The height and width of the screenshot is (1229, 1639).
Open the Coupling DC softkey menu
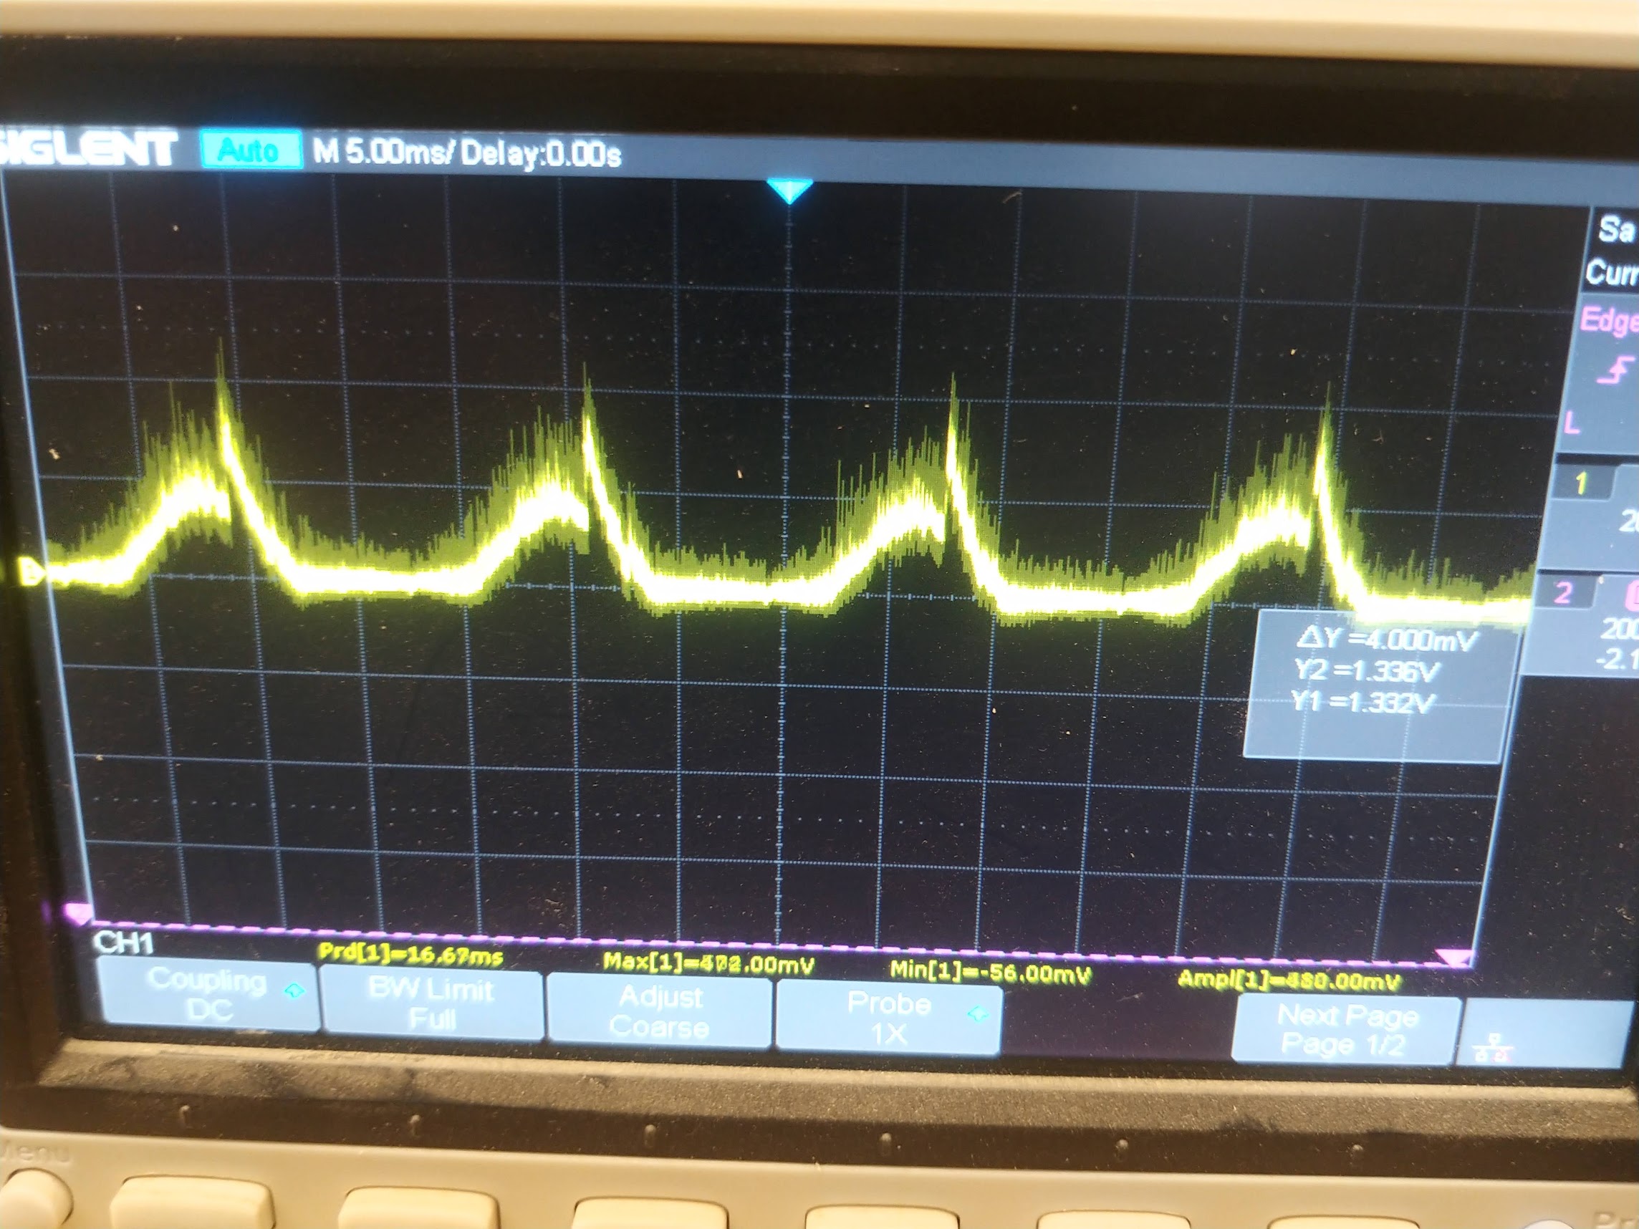[208, 994]
